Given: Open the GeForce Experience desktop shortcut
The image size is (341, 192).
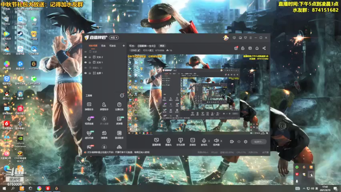Looking at the screenshot, I should point(20,142).
